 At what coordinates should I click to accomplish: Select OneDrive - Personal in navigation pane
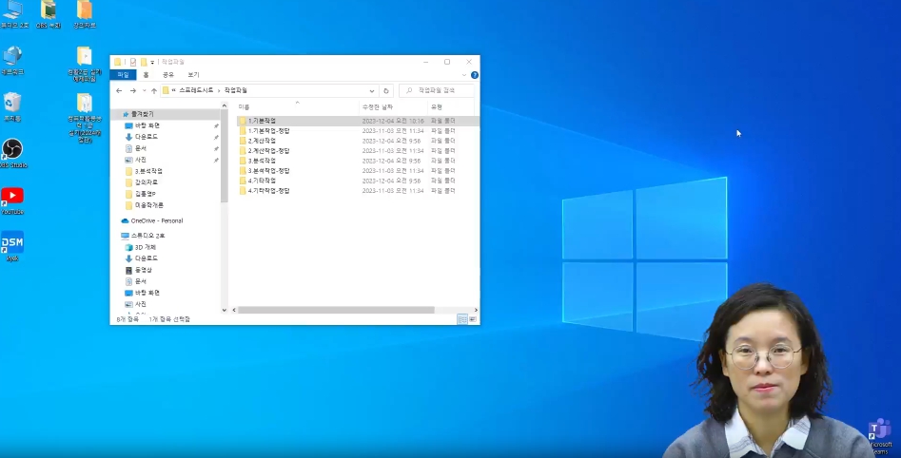pos(156,220)
